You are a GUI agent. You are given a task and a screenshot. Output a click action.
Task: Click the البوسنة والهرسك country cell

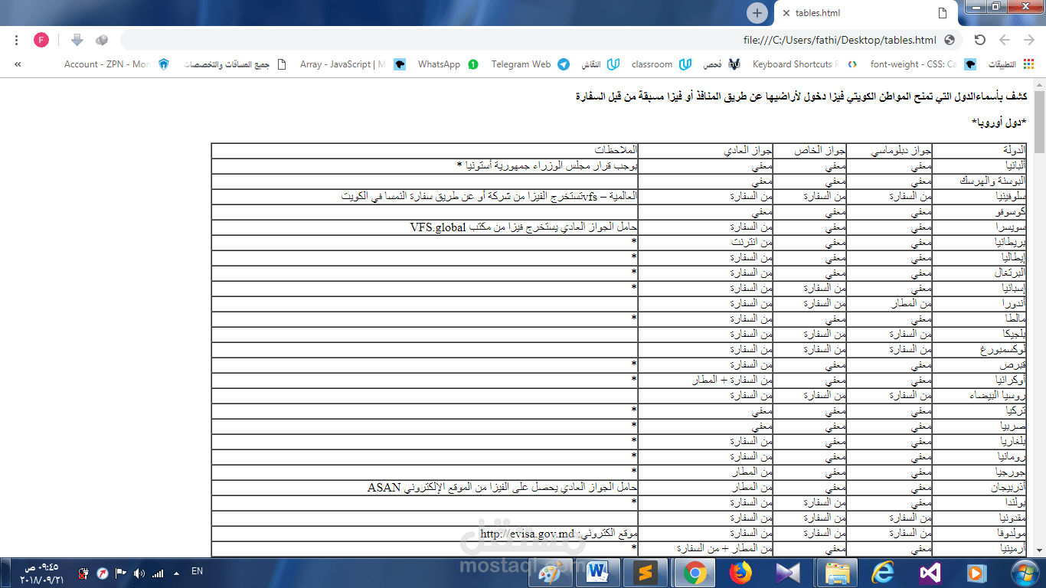(x=979, y=181)
